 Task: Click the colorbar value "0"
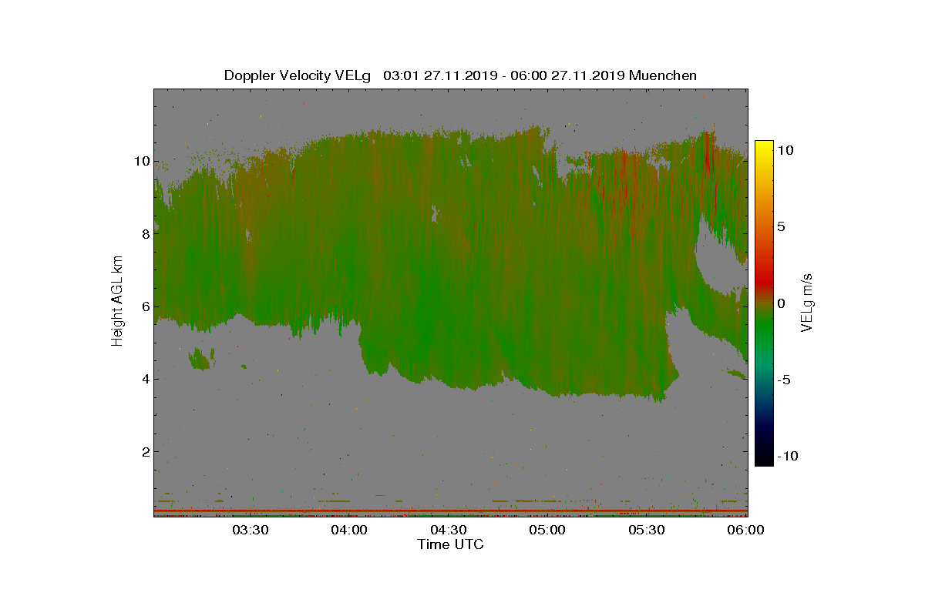tap(781, 303)
